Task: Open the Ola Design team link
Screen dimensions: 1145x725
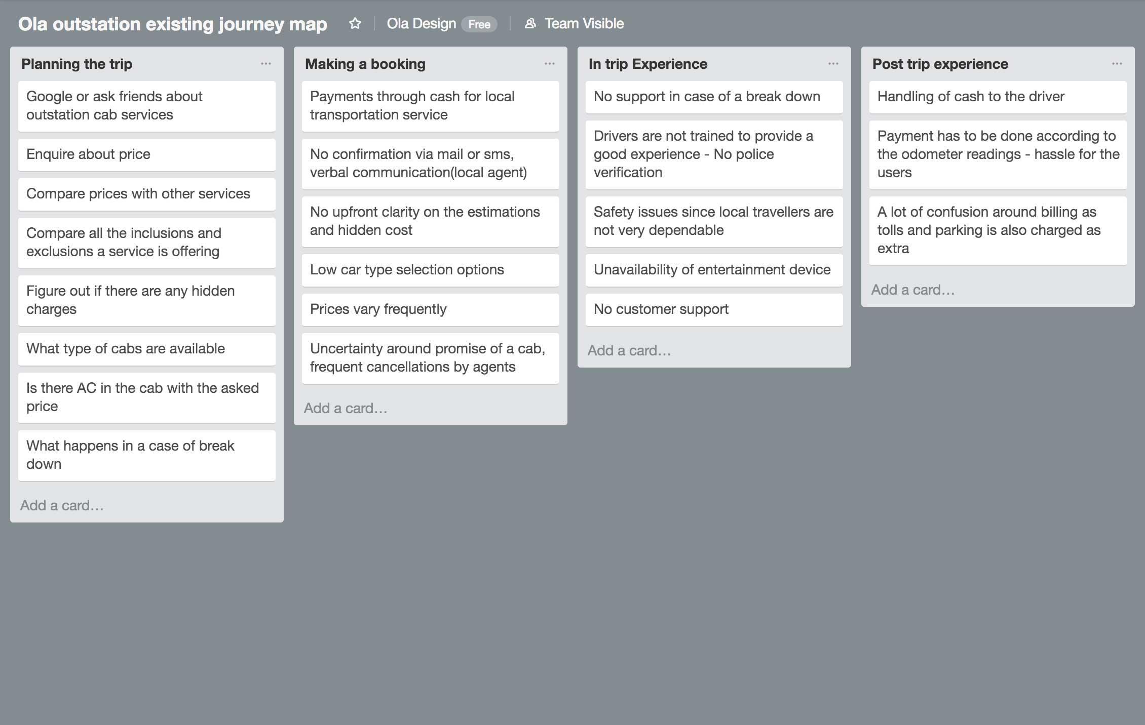Action: 422,23
